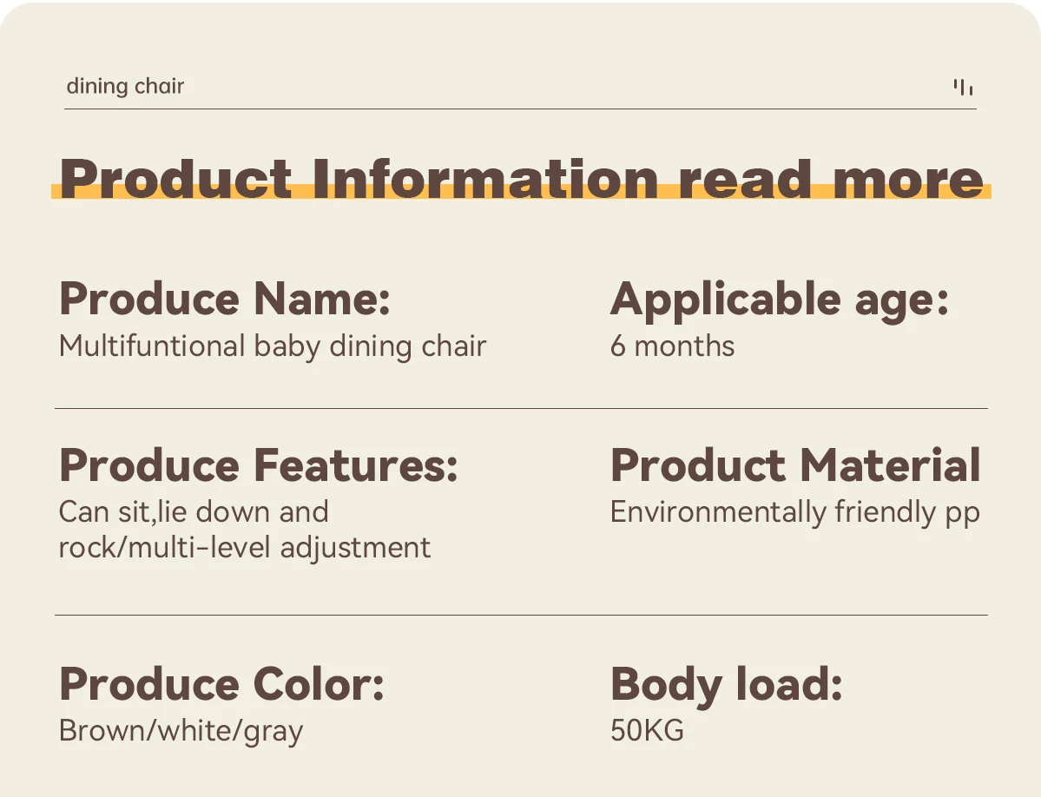Click the three-bar icon at top right
1041x797 pixels.
(964, 87)
